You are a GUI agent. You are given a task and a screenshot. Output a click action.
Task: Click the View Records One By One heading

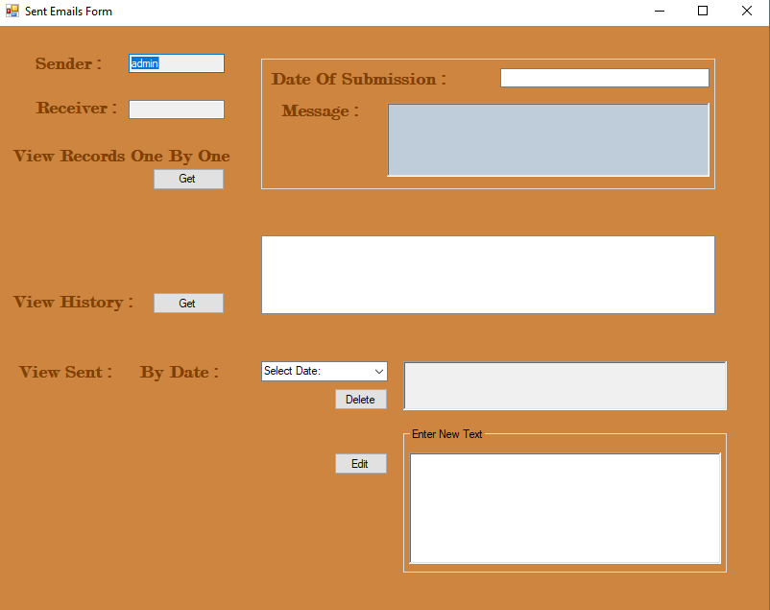[121, 156]
